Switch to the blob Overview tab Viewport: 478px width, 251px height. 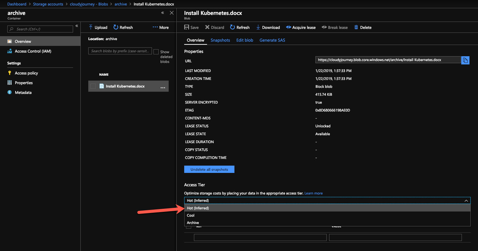tap(195, 40)
